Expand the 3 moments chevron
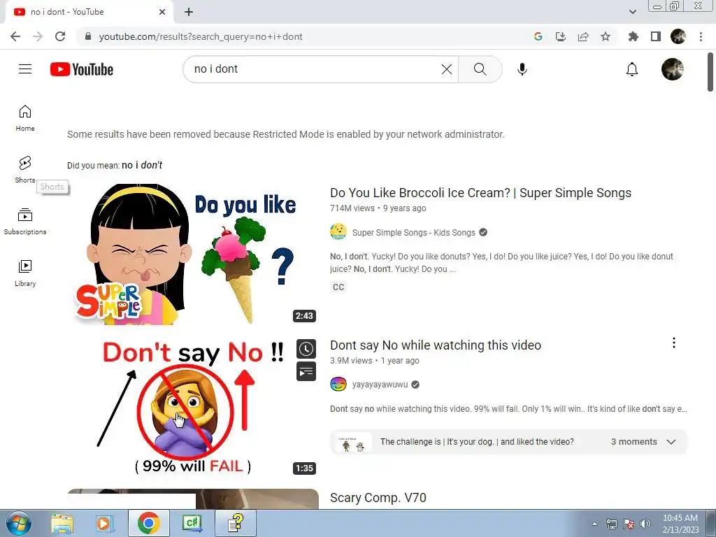Screen dimensions: 716x537 (x=671, y=442)
